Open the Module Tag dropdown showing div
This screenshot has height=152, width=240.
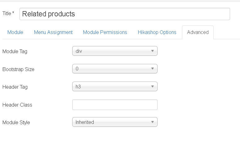pos(115,51)
